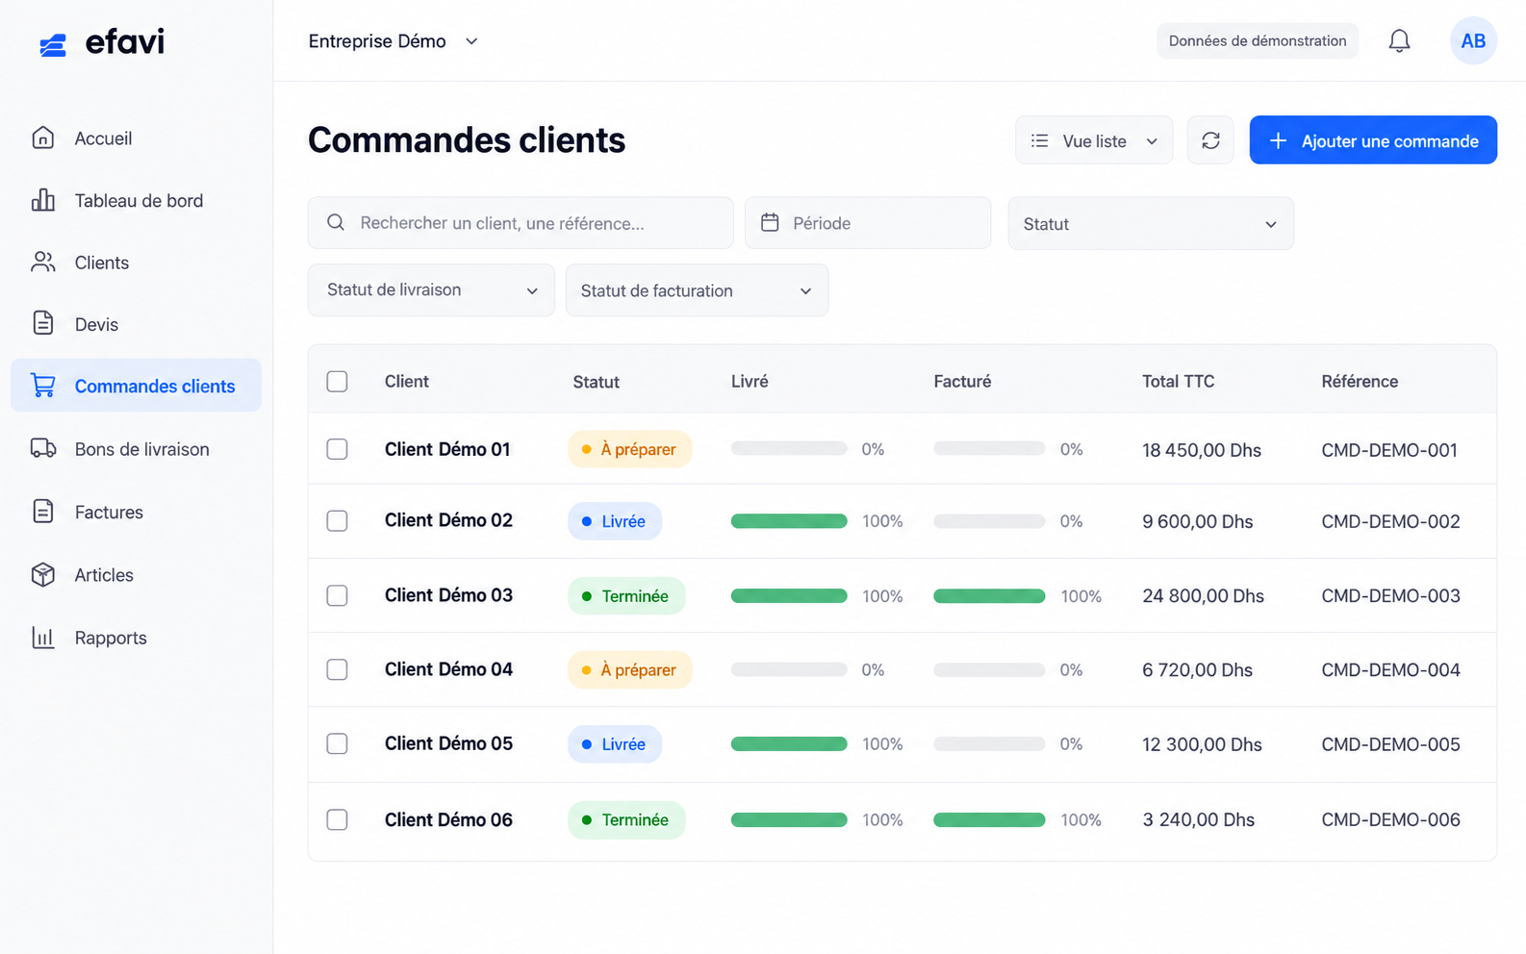The image size is (1526, 954).
Task: Click amount 18 450,00 Dhs
Action: point(1201,450)
